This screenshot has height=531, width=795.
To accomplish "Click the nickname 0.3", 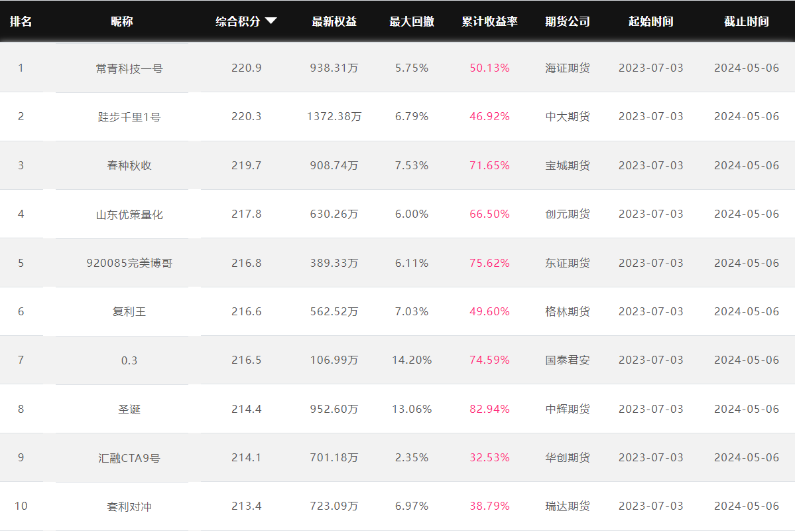I will pos(129,360).
